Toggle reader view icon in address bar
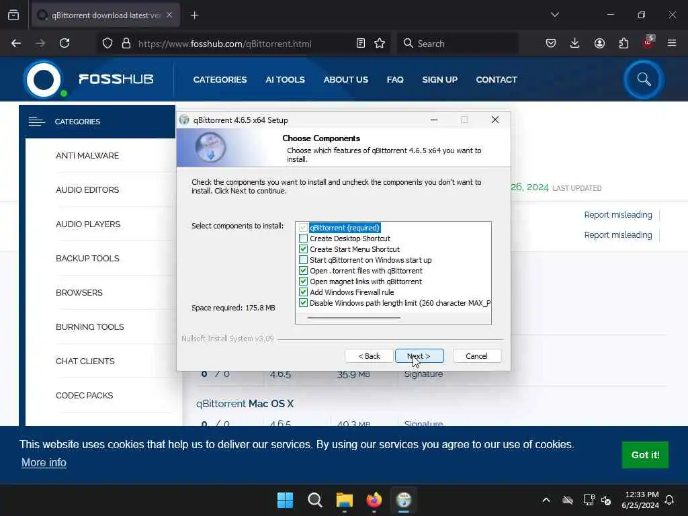This screenshot has width=688, height=516. coord(361,44)
